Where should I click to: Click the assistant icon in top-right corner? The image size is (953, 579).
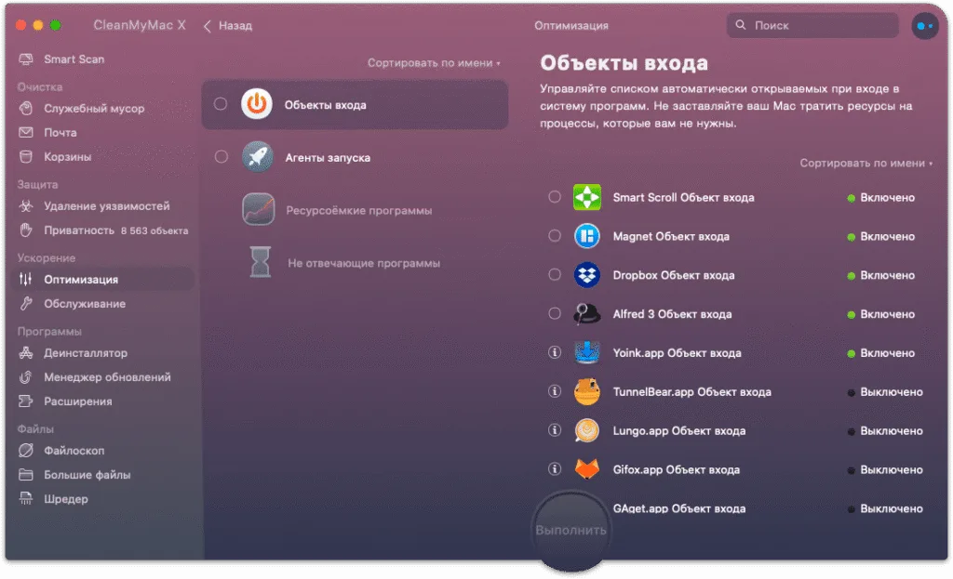point(924,26)
